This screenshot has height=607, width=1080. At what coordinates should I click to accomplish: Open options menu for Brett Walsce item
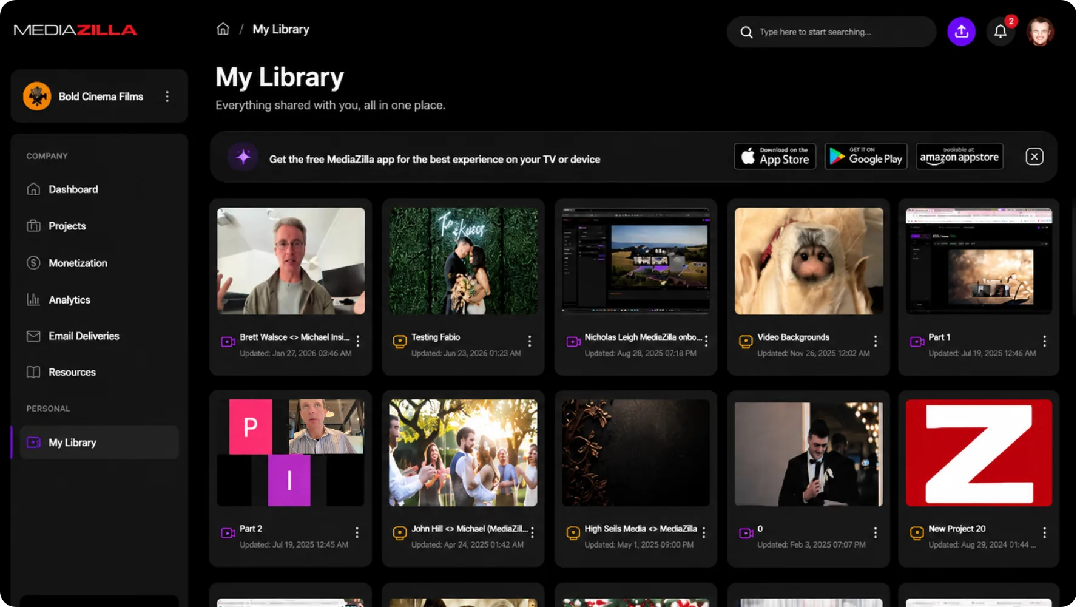358,341
